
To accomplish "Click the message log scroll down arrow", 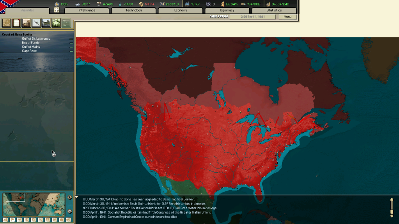I will (x=392, y=216).
